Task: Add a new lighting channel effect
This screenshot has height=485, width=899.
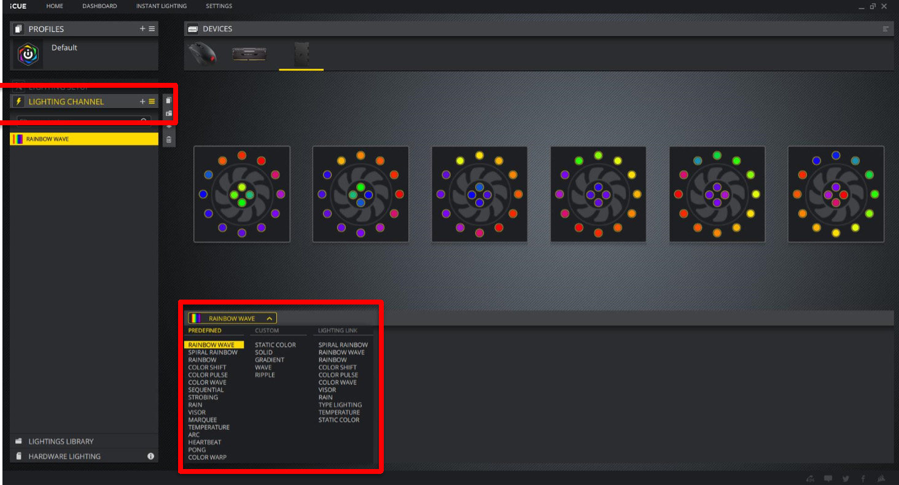Action: [x=142, y=101]
